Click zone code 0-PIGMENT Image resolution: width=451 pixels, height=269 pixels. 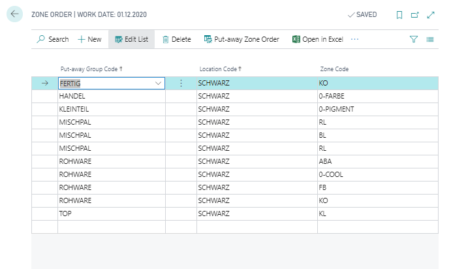tap(378, 109)
